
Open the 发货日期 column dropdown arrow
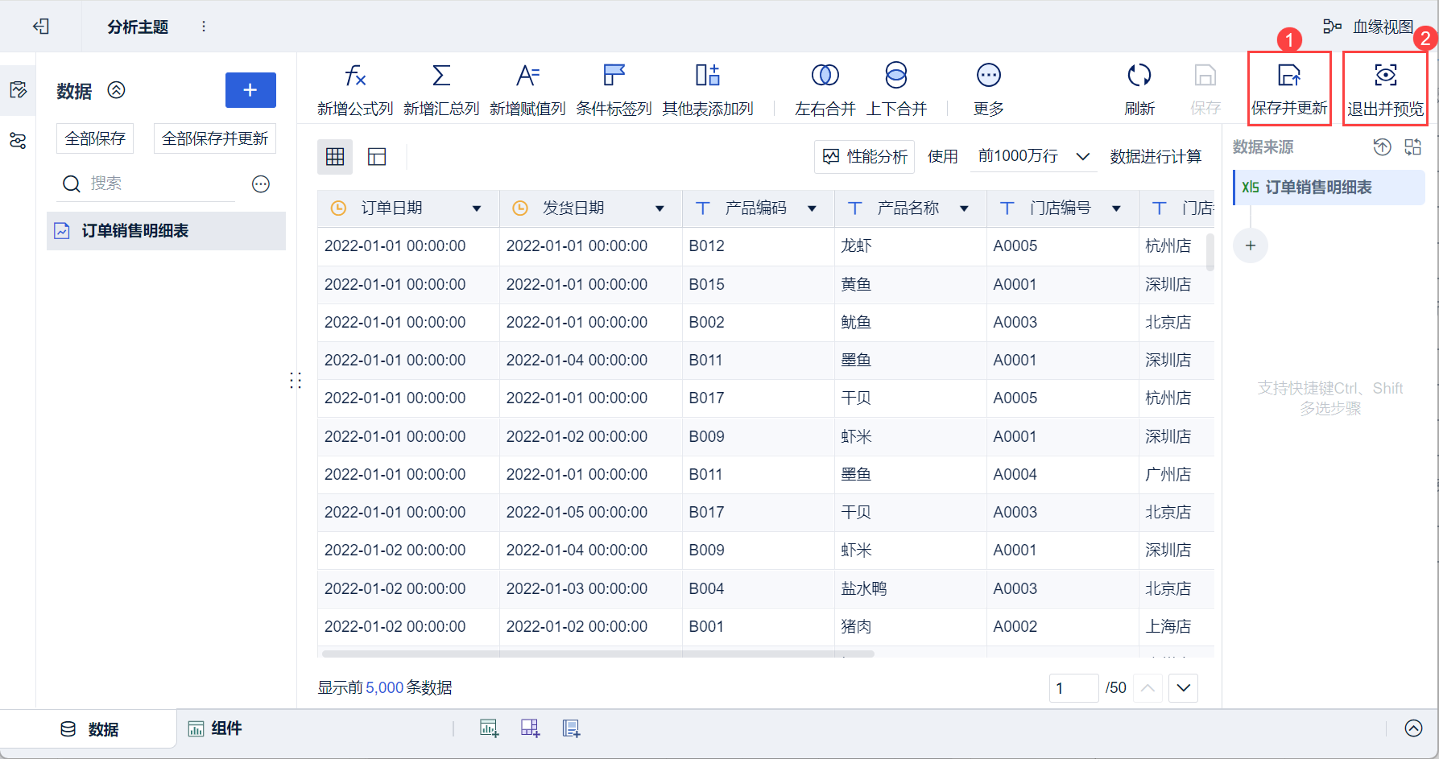[x=660, y=209]
